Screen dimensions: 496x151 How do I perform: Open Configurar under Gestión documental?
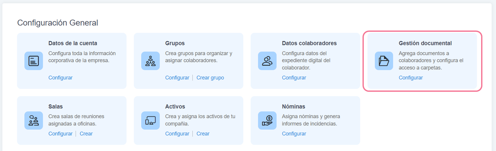(411, 78)
